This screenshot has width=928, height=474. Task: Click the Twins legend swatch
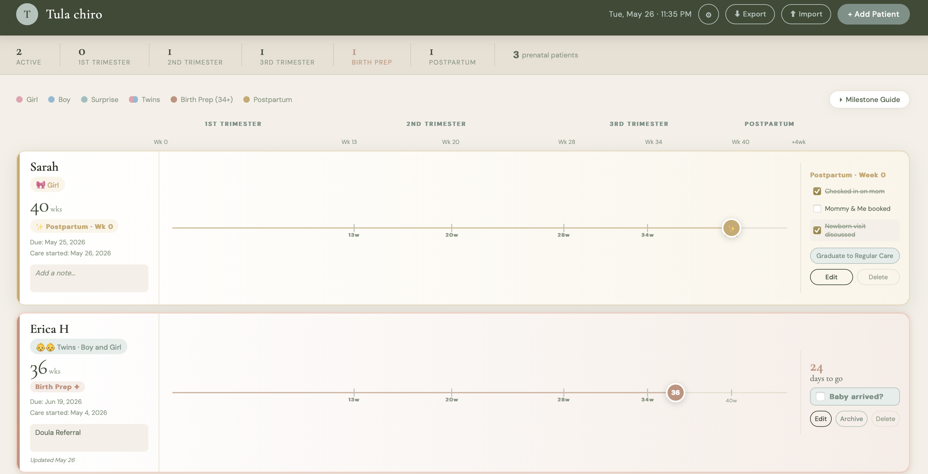tap(133, 100)
